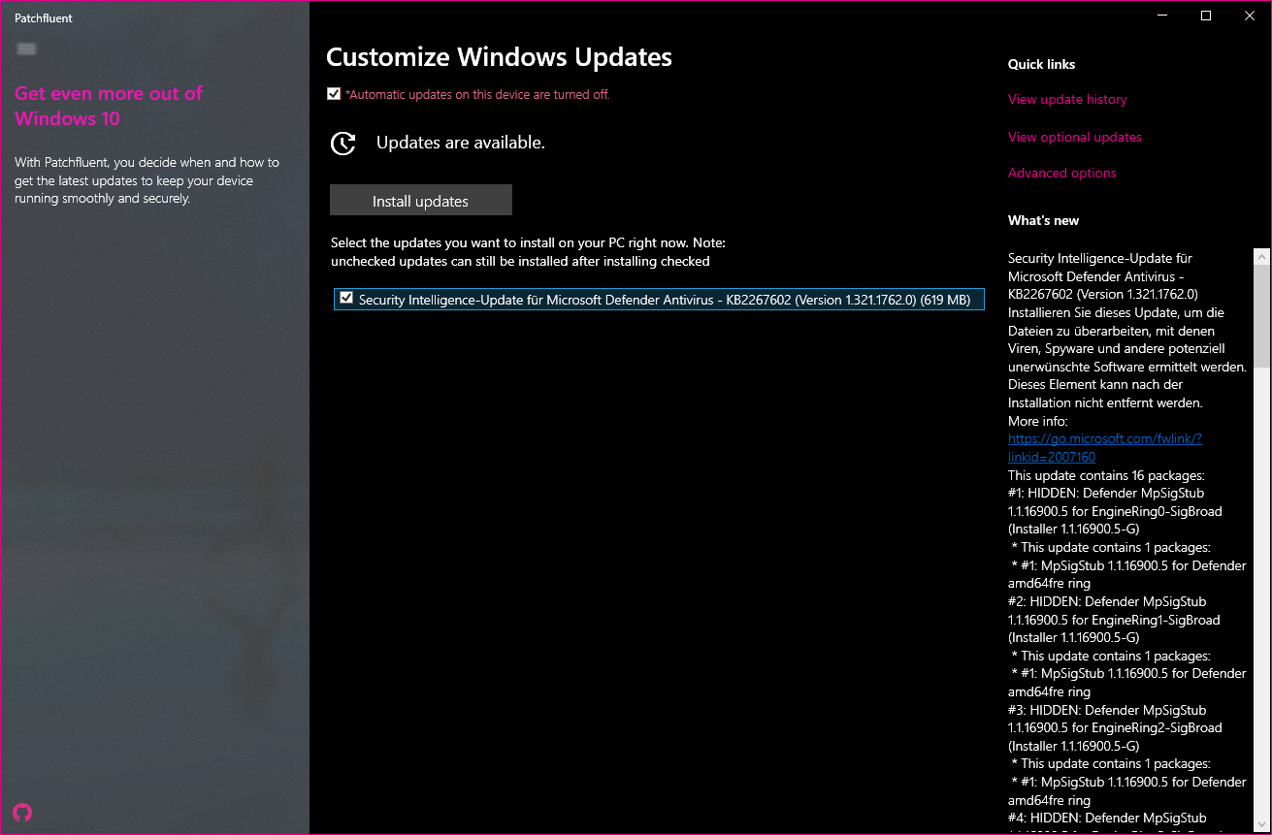Click the What's new scrollbar thumb
The image size is (1272, 835).
[x=1261, y=317]
